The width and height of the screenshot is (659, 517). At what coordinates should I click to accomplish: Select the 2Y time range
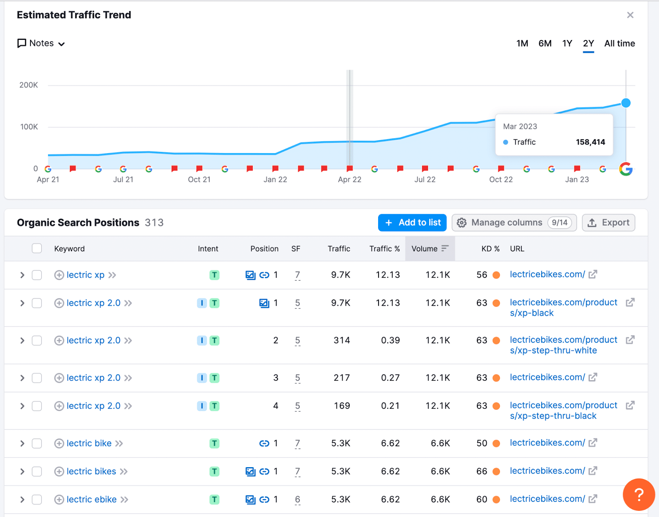(588, 43)
